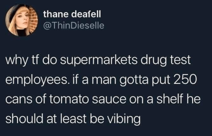
Task: Click the display name thane deafell
Action: (72, 14)
